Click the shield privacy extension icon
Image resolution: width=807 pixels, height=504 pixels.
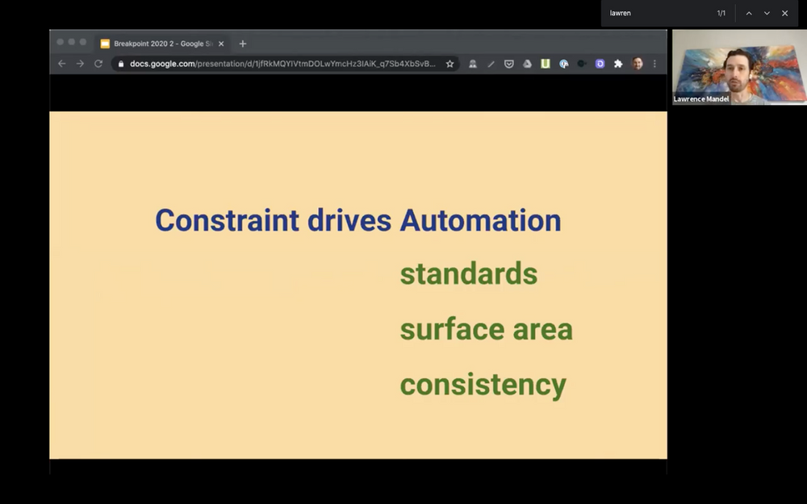[509, 63]
